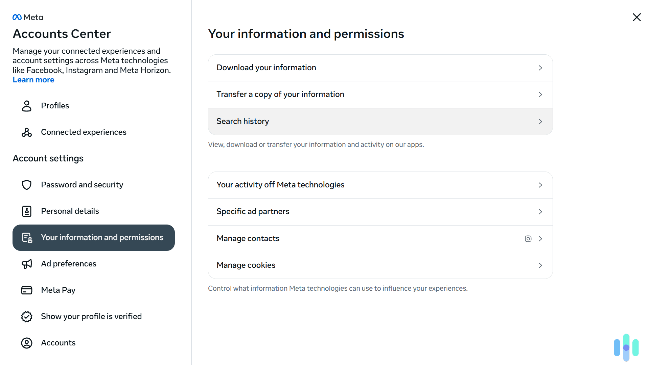The width and height of the screenshot is (649, 365).
Task: Select the Connected experiences icon
Action: coord(26,132)
